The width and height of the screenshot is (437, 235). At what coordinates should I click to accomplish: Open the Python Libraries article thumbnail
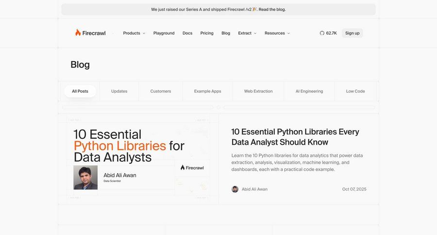click(x=138, y=159)
